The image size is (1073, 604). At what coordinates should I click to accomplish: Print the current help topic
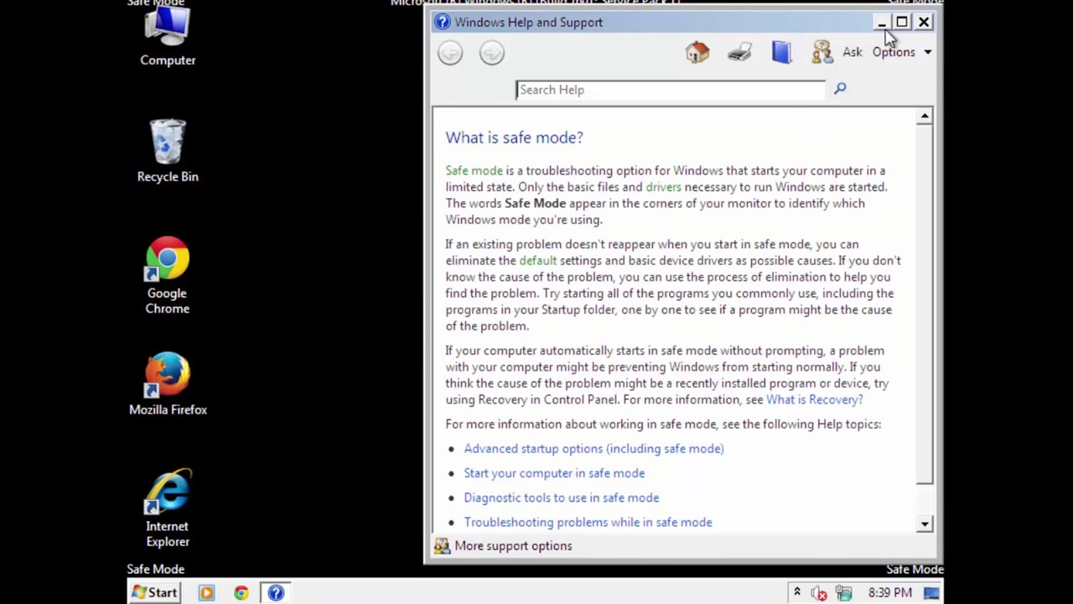[x=739, y=53]
